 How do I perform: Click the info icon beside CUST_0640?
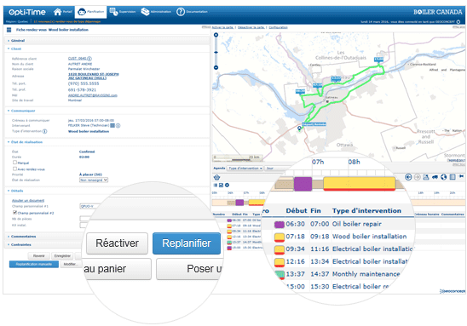[89, 59]
